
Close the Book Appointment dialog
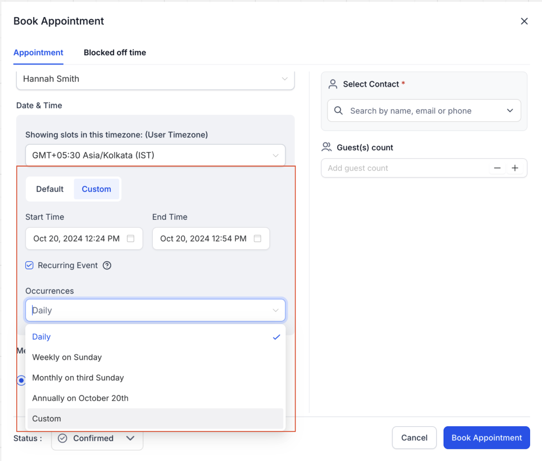[x=524, y=21]
